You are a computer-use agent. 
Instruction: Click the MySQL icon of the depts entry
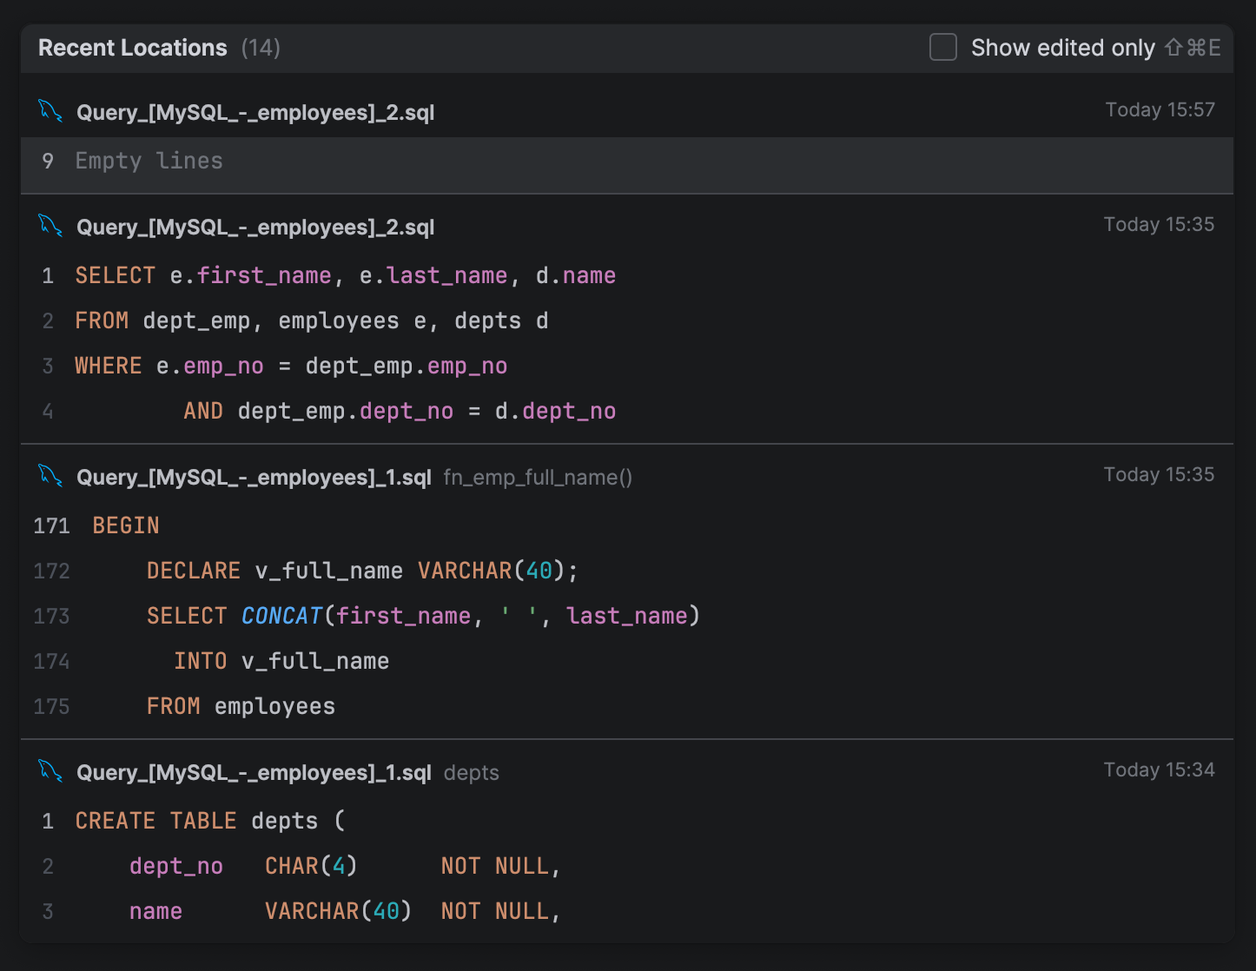tap(50, 771)
